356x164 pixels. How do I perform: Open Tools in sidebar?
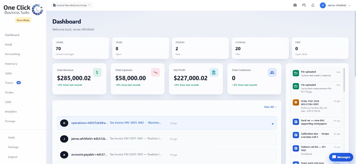tap(11, 138)
